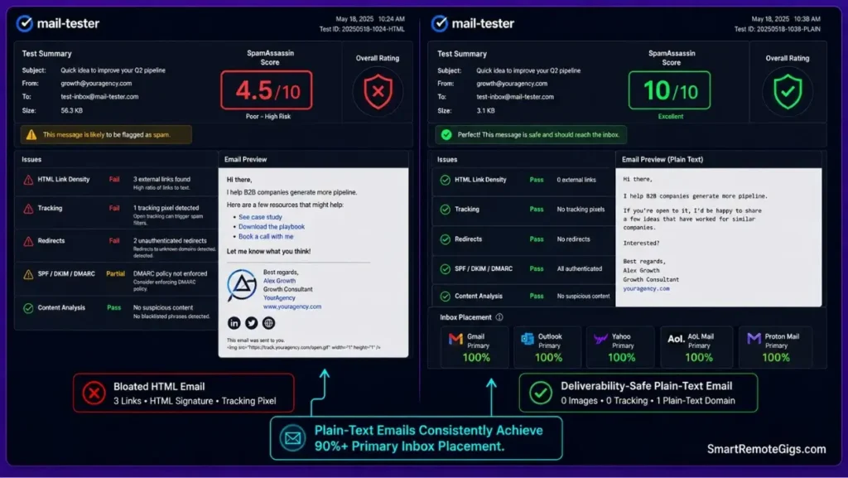Click '2 unauthenticated redirects' text

[170, 240]
